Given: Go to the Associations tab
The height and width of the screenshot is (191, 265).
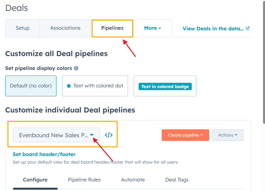Looking at the screenshot, I should [65, 28].
